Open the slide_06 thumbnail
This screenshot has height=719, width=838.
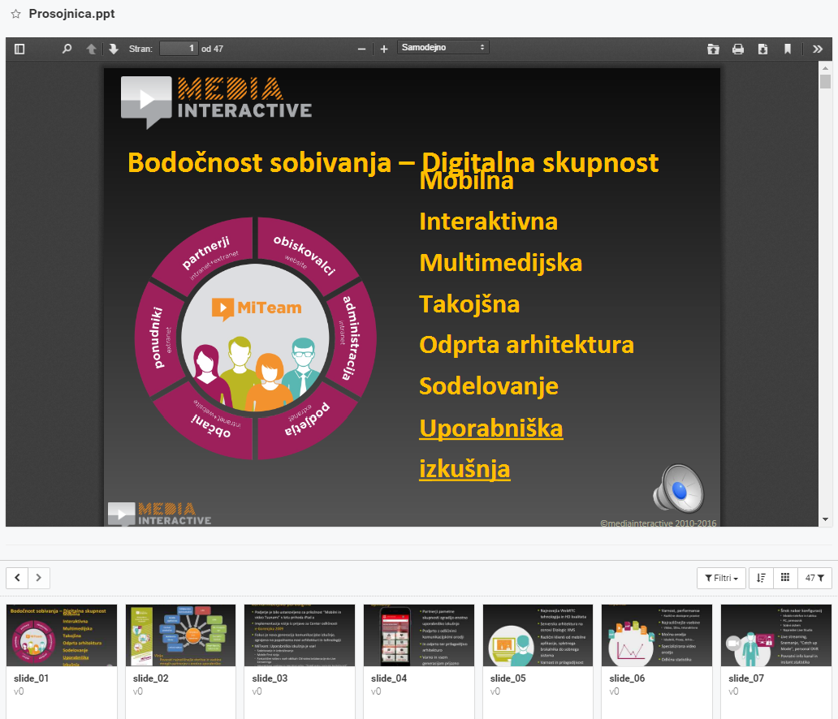coord(657,635)
